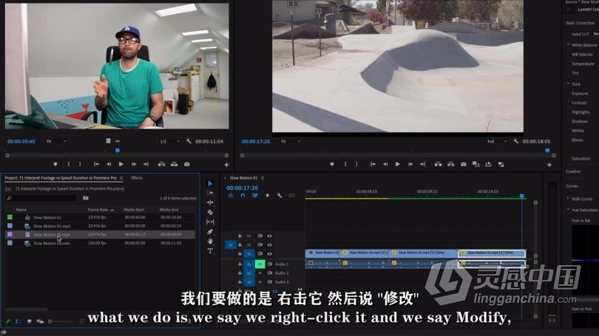Toggle middle V2 track eye visibility

pos(269,245)
